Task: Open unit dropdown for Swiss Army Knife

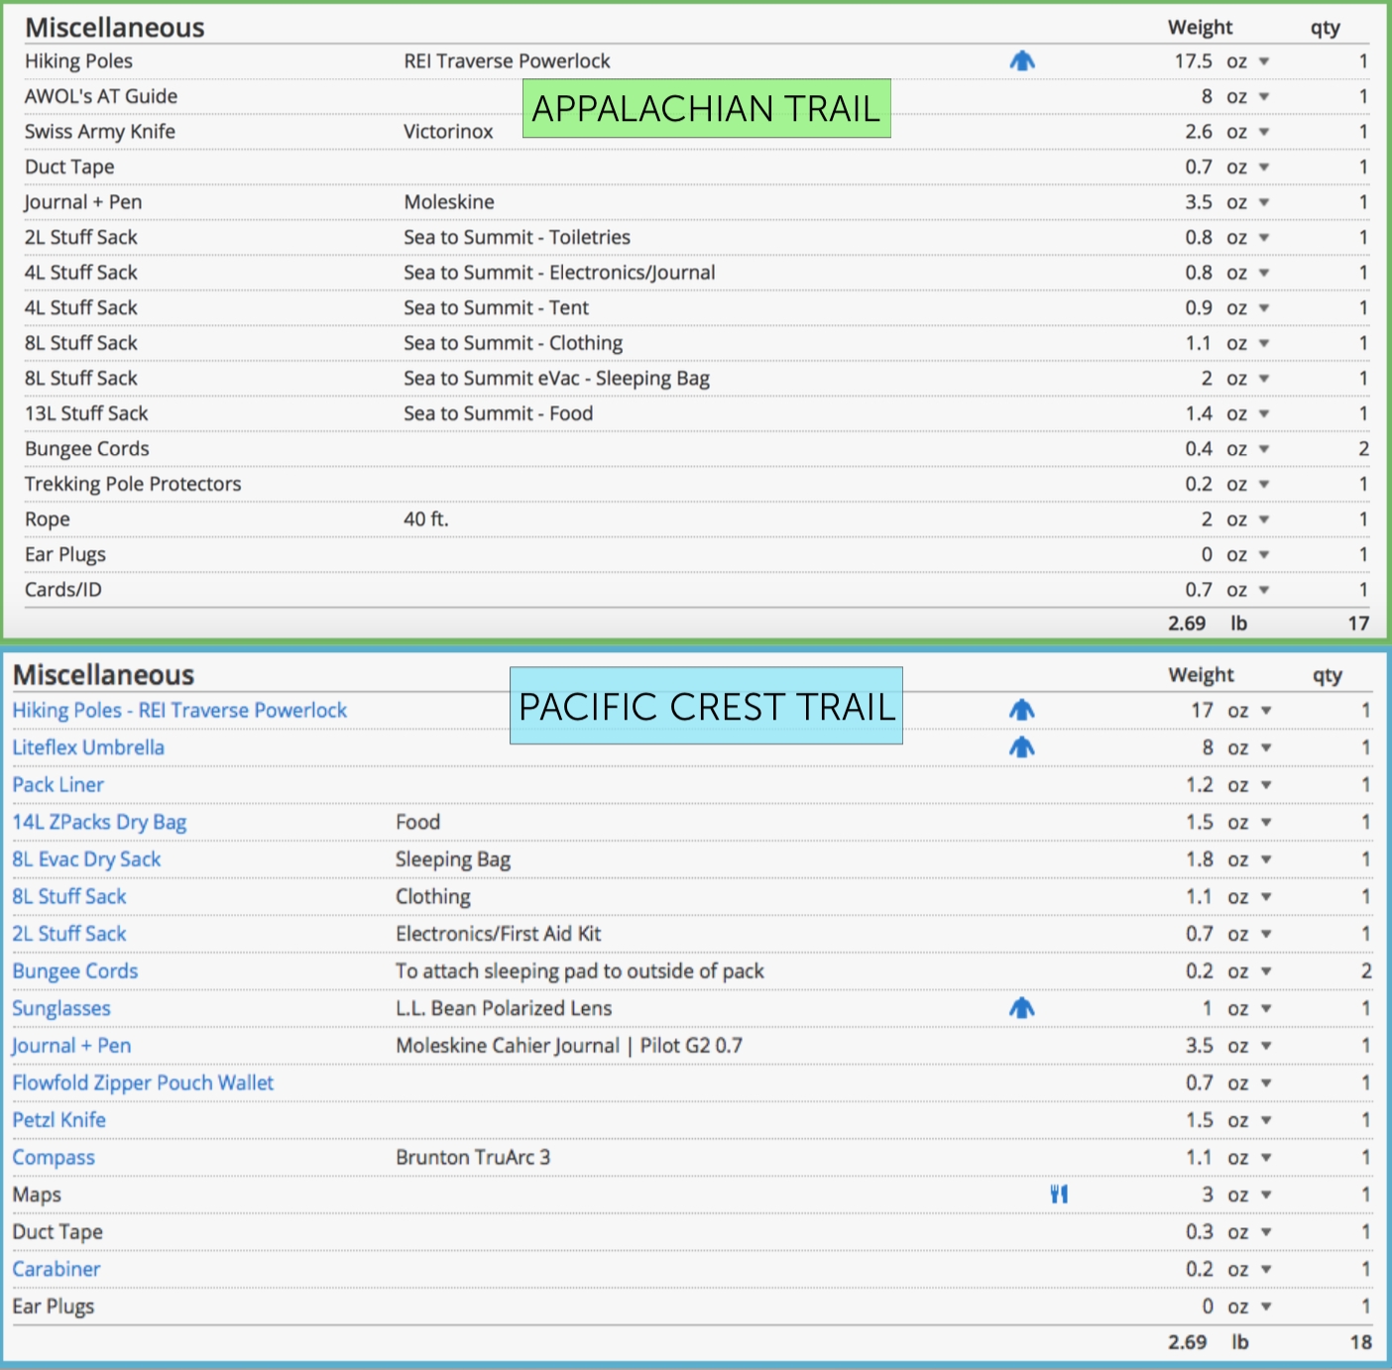Action: coord(1264,132)
